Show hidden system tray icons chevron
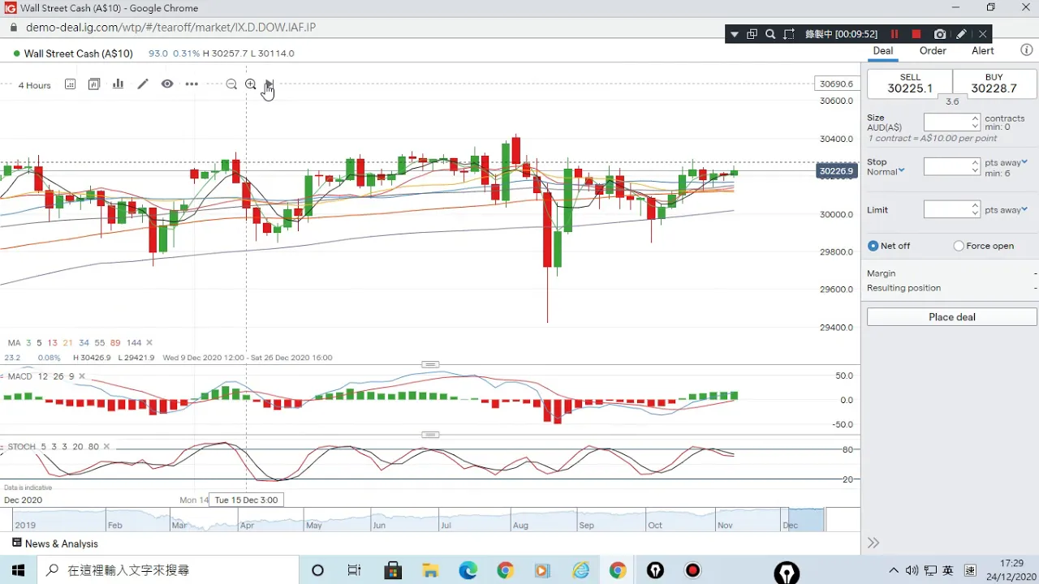The image size is (1039, 584). (x=894, y=570)
